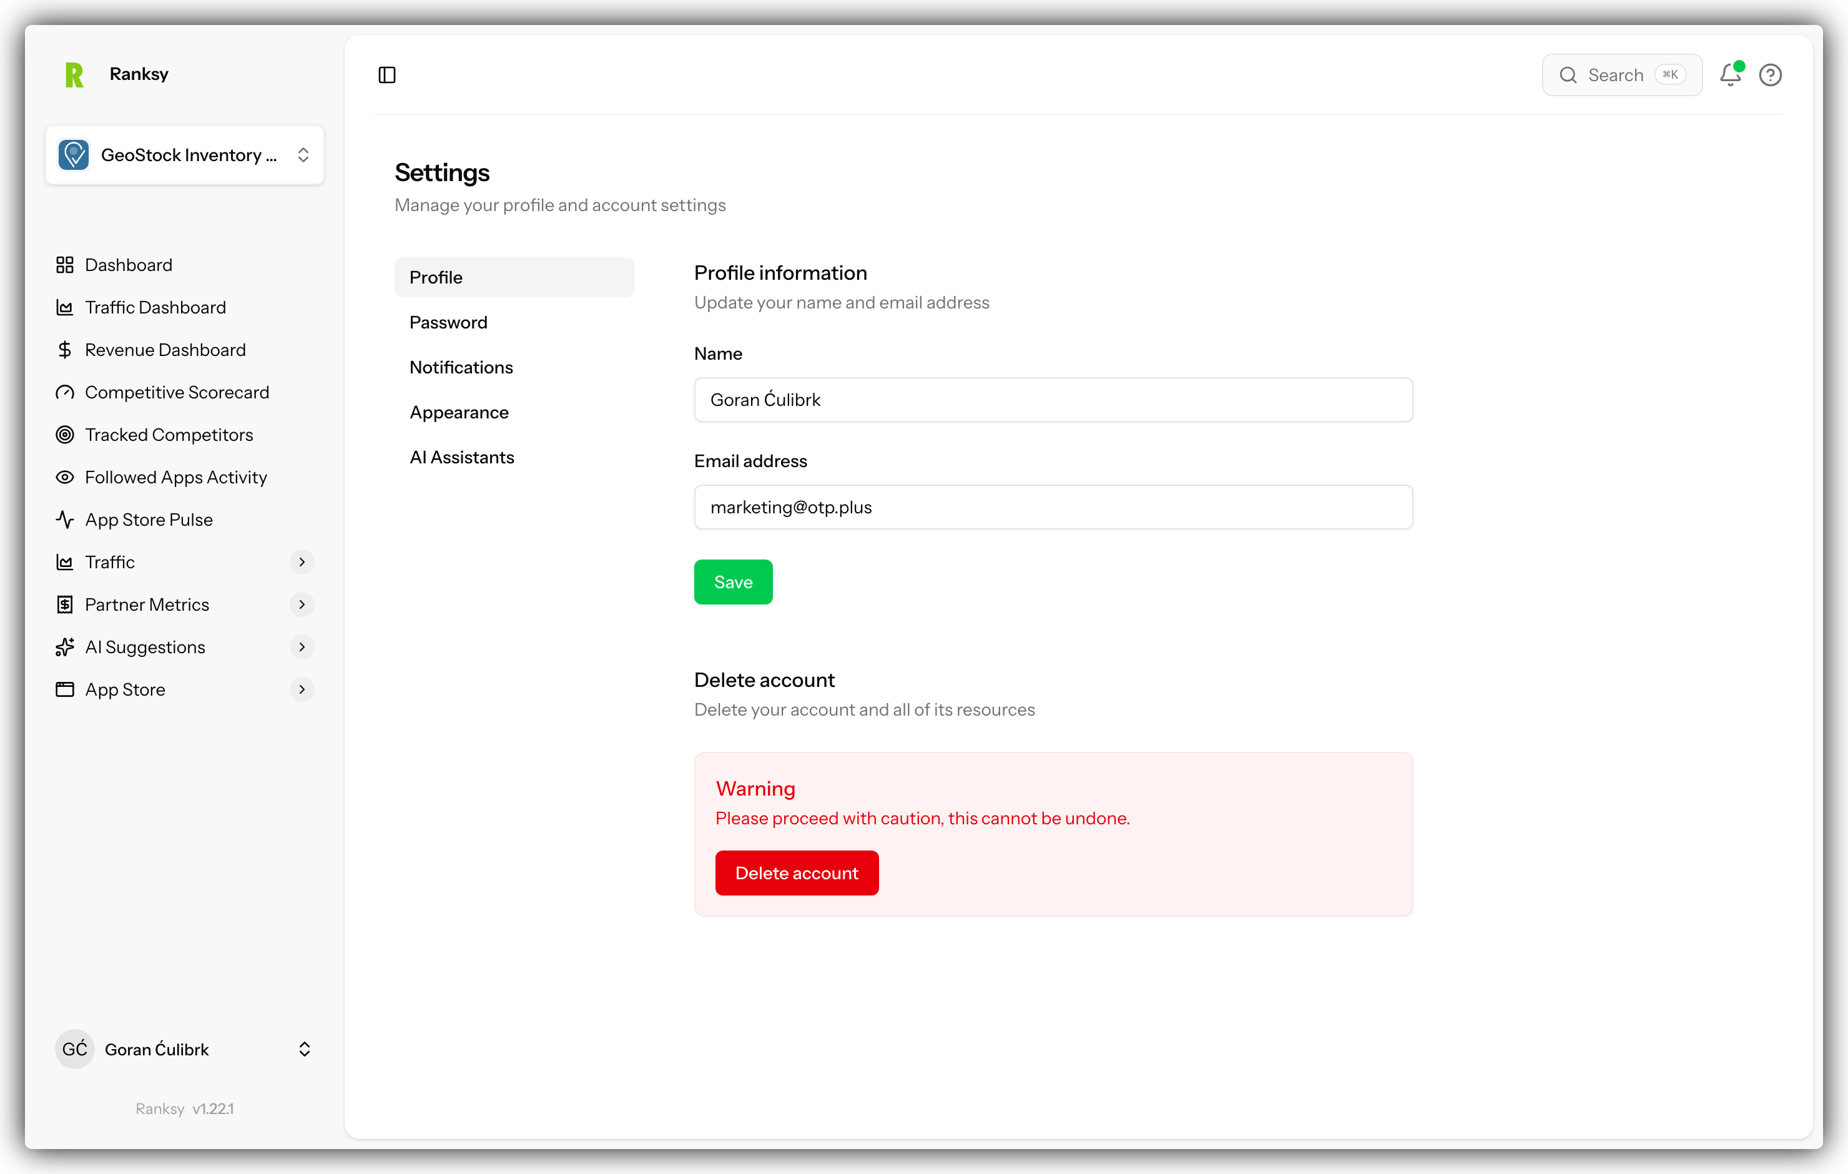Click the Followed Apps Activity eye icon
The height and width of the screenshot is (1174, 1848).
[65, 478]
